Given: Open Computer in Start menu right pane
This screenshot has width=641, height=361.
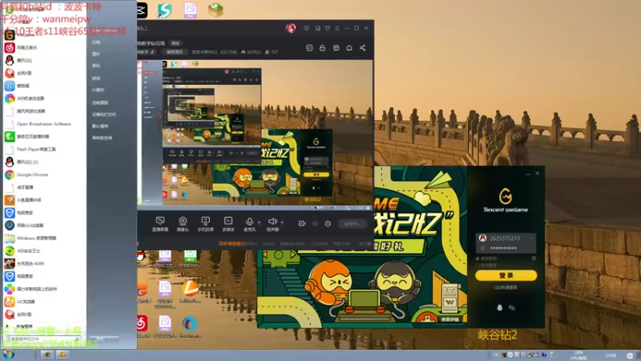Looking at the screenshot, I should tap(98, 90).
